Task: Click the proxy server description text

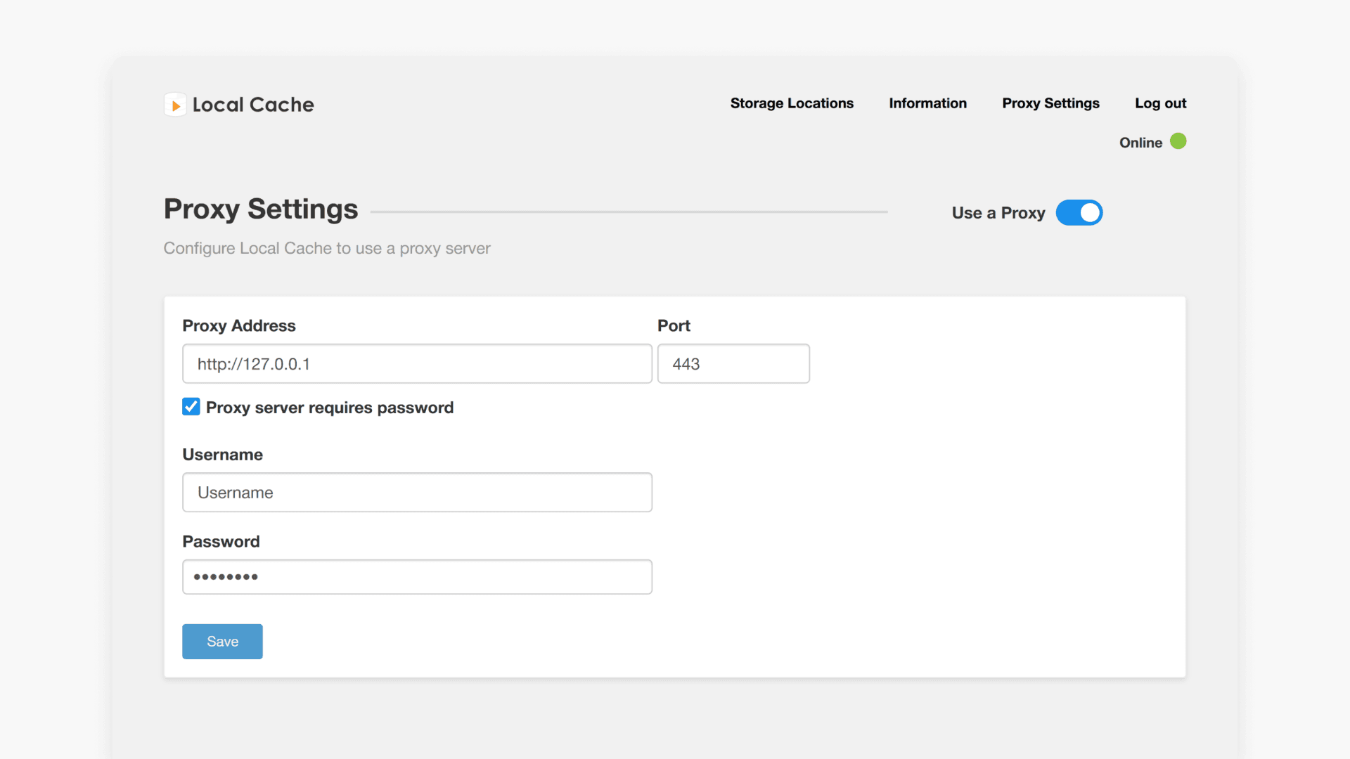Action: tap(326, 248)
